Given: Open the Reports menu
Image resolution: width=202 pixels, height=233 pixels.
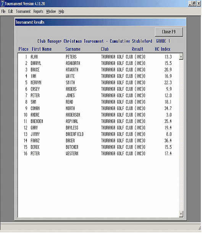Looking at the screenshot, I should tap(38, 11).
